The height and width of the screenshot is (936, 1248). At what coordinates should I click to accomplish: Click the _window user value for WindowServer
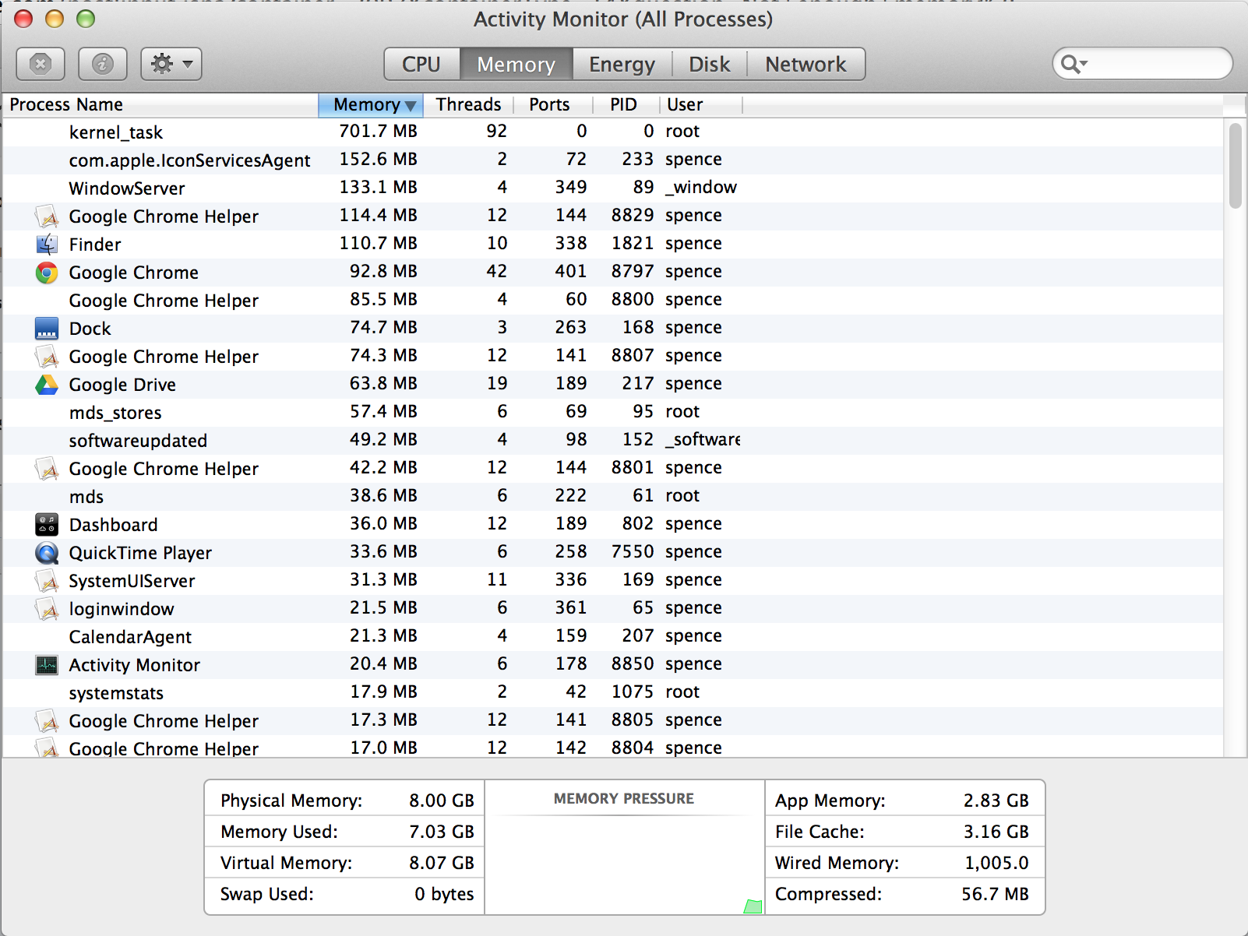701,187
